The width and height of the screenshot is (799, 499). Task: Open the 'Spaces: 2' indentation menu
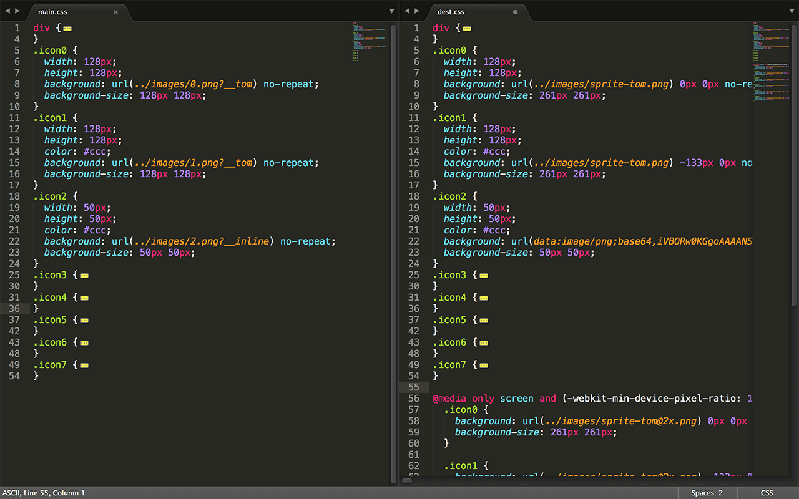pos(707,493)
